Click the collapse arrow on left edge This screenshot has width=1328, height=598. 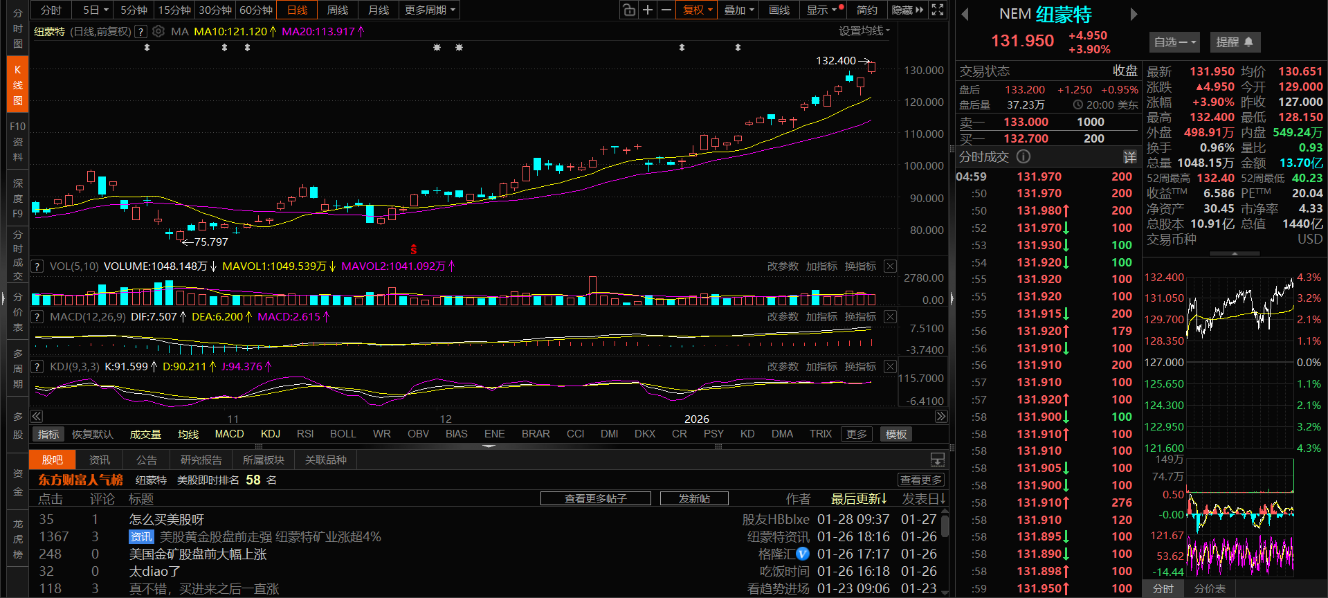3,299
